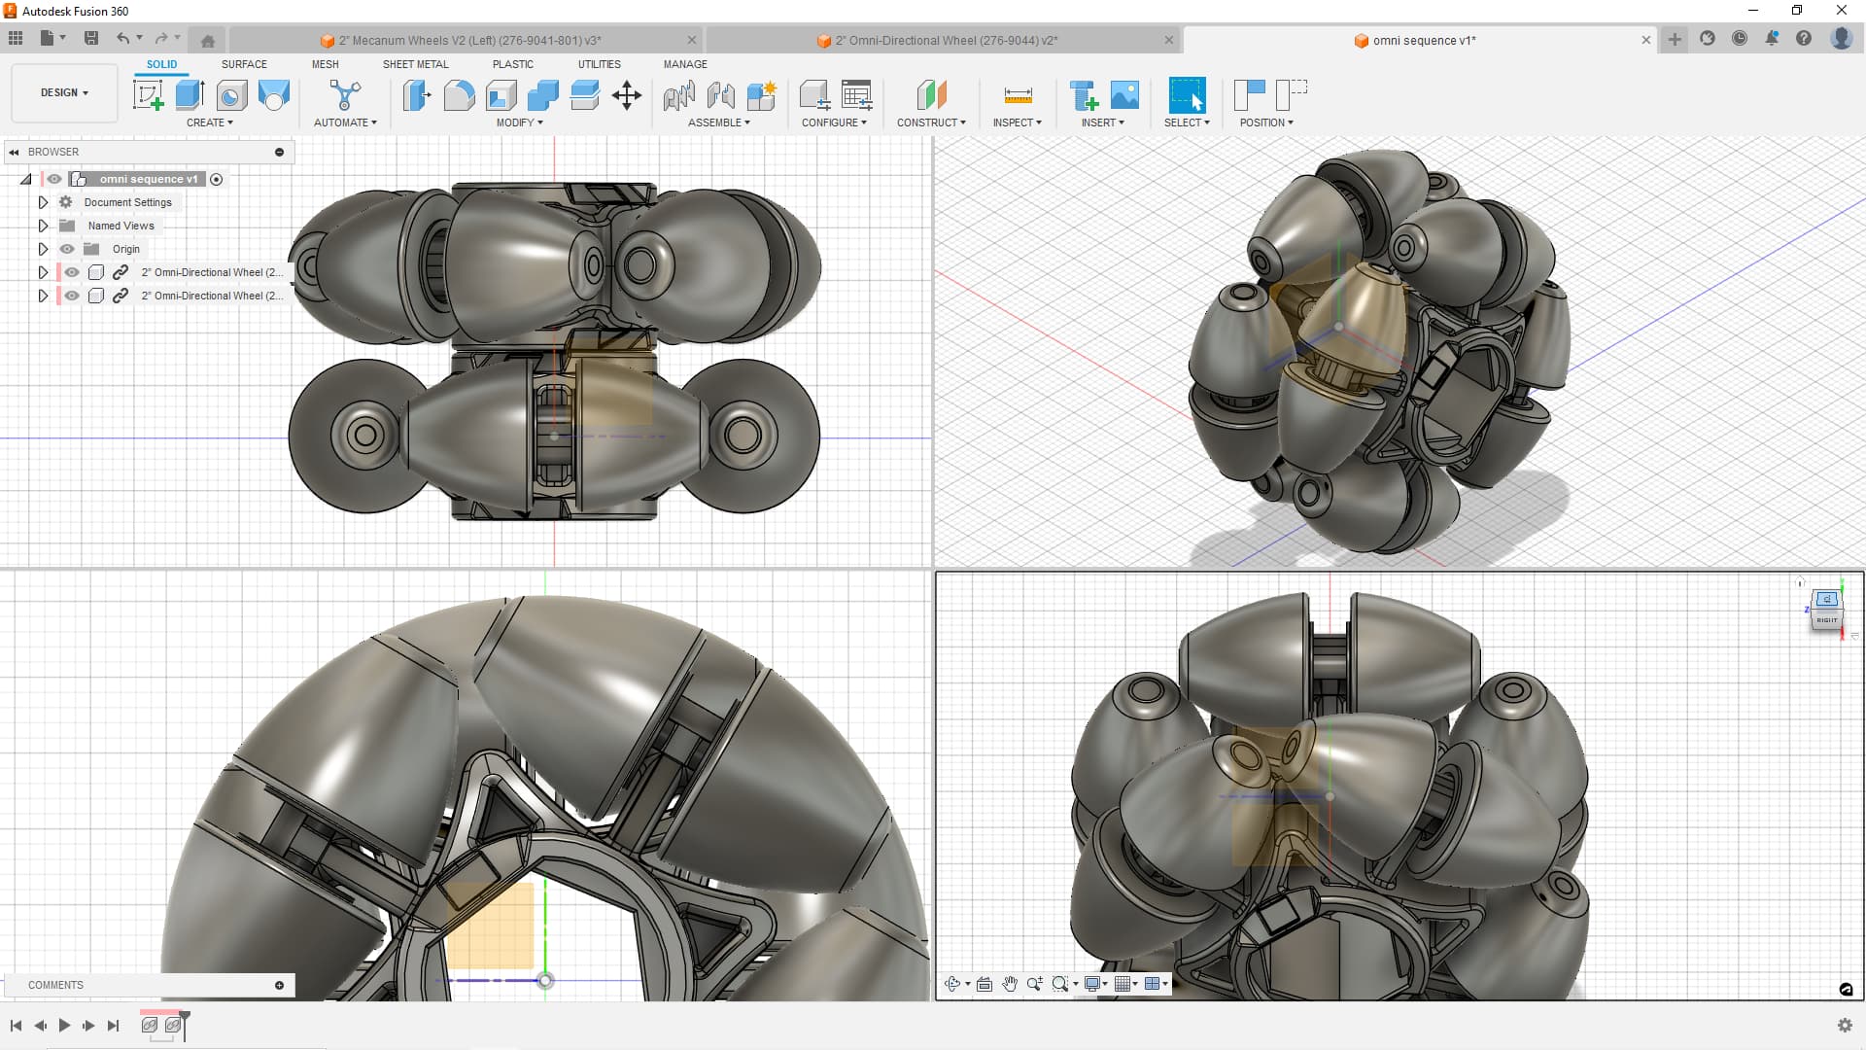Select the Pan hand tool
The image size is (1866, 1050).
coord(1010,984)
